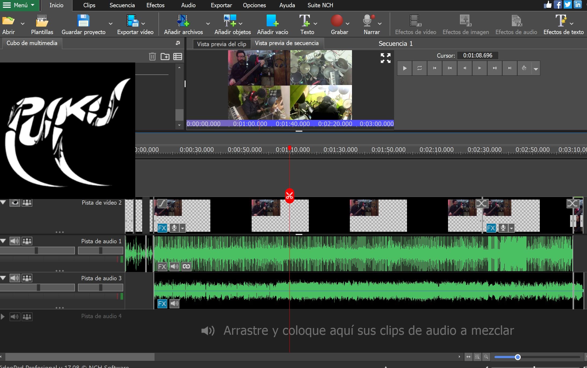
Task: Adjust the timeline zoom slider handle
Action: tap(518, 357)
